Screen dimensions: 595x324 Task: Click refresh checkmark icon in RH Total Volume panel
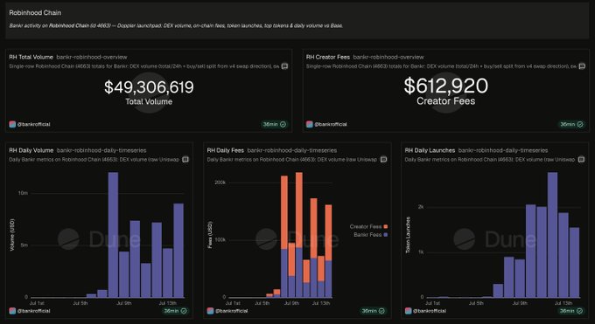click(x=283, y=124)
